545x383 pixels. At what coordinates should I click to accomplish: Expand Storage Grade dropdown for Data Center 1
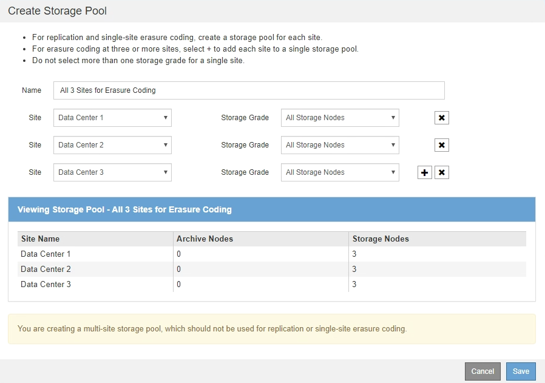pos(340,118)
